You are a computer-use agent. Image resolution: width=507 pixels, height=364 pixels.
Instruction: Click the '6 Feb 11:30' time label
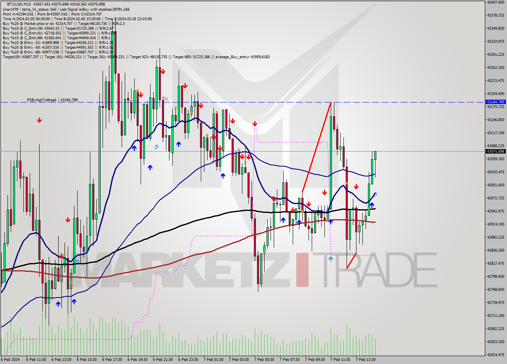36,360
